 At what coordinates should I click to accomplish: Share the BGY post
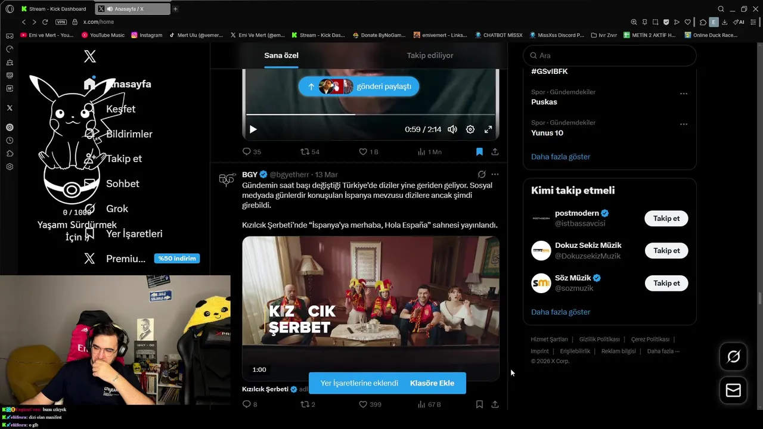(x=495, y=405)
